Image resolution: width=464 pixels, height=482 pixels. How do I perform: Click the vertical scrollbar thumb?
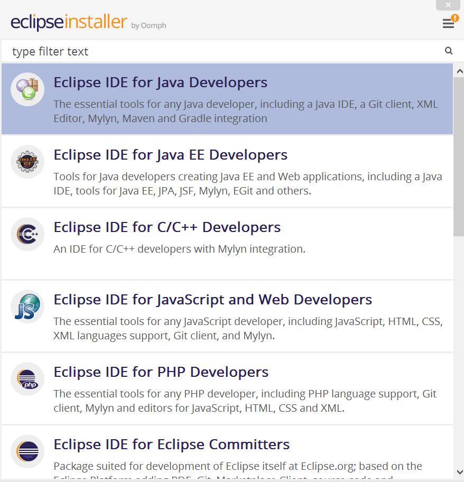[x=459, y=156]
